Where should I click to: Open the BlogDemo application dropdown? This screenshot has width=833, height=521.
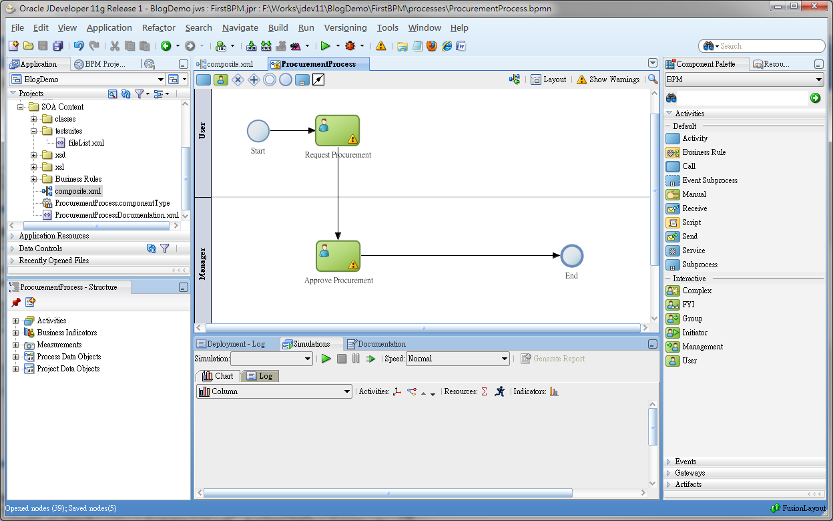coord(161,79)
